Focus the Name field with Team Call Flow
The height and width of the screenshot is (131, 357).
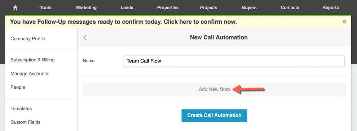pos(234,61)
